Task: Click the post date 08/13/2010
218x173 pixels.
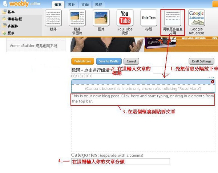Action: [82, 76]
